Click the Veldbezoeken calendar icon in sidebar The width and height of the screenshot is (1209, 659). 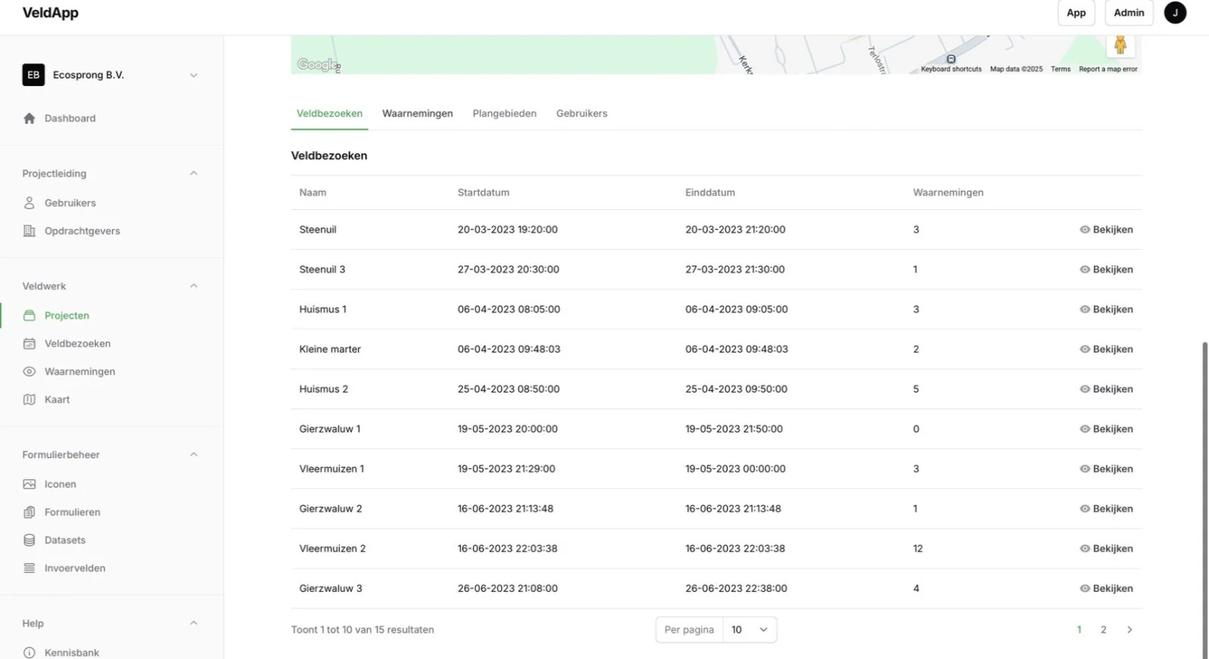point(29,343)
